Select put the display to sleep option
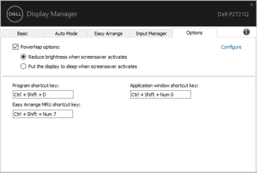This screenshot has height=173, width=257. pos(23,66)
